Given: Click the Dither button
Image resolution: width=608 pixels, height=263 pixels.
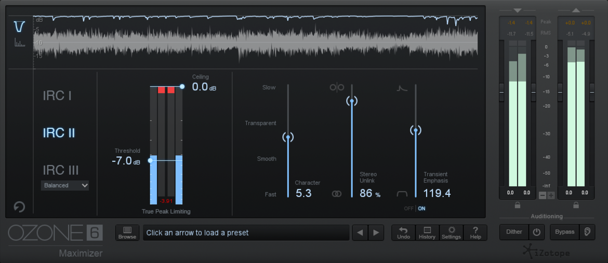Looking at the screenshot, I should click(514, 232).
